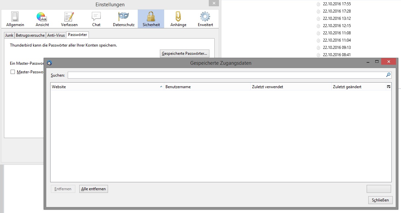The height and width of the screenshot is (213, 401).
Task: Click junk flame icon for 22.10.2016 11:04 message
Action: (x=318, y=41)
